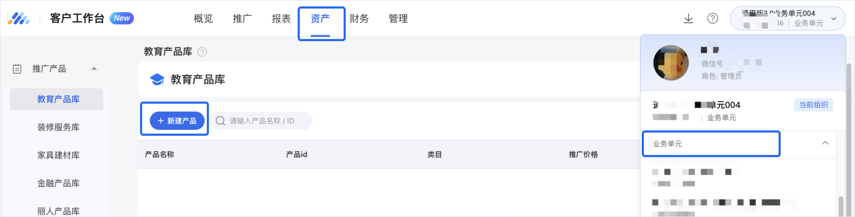Collapse the 业务单元 list chevron
This screenshot has width=855, height=217.
(825, 143)
